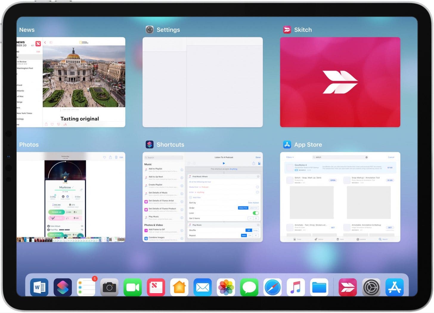Screen dimensions: 434x313
Task: Tap Done in Shortcuts editor
Action: (258, 157)
